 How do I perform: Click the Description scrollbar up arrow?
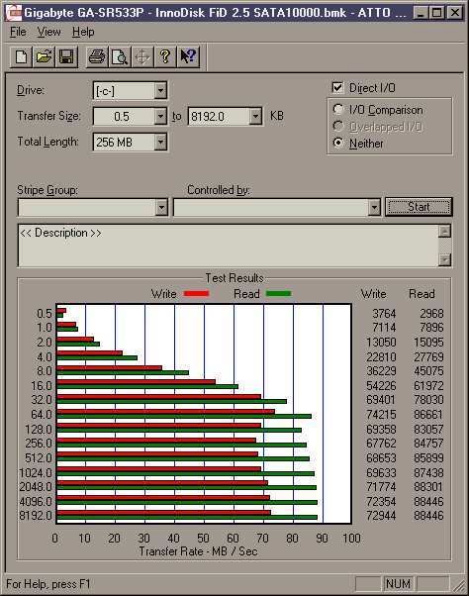click(444, 231)
